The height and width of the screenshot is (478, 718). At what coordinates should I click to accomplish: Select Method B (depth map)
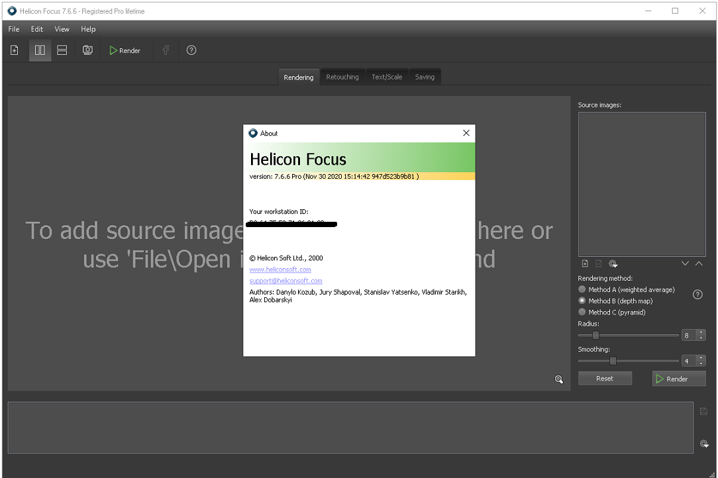[615, 301]
